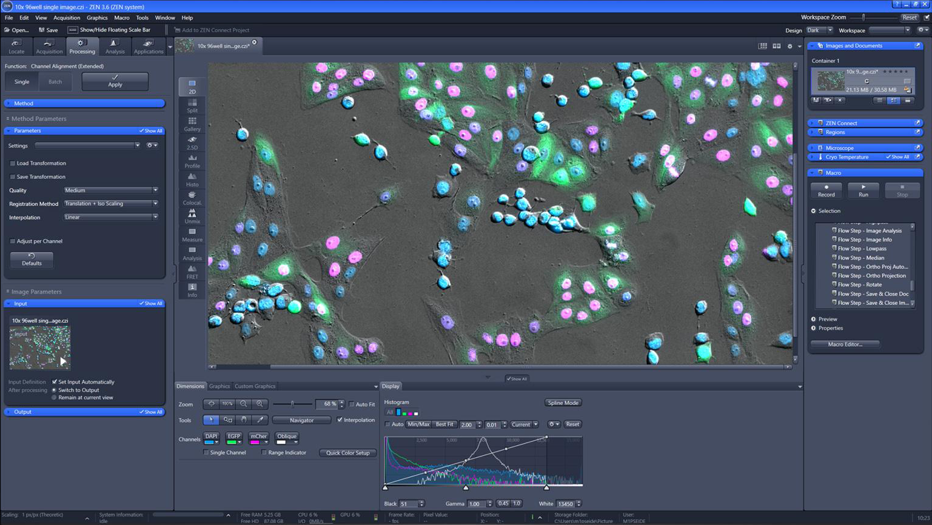The image size is (932, 525).
Task: Click the zoom level slider
Action: 292,404
